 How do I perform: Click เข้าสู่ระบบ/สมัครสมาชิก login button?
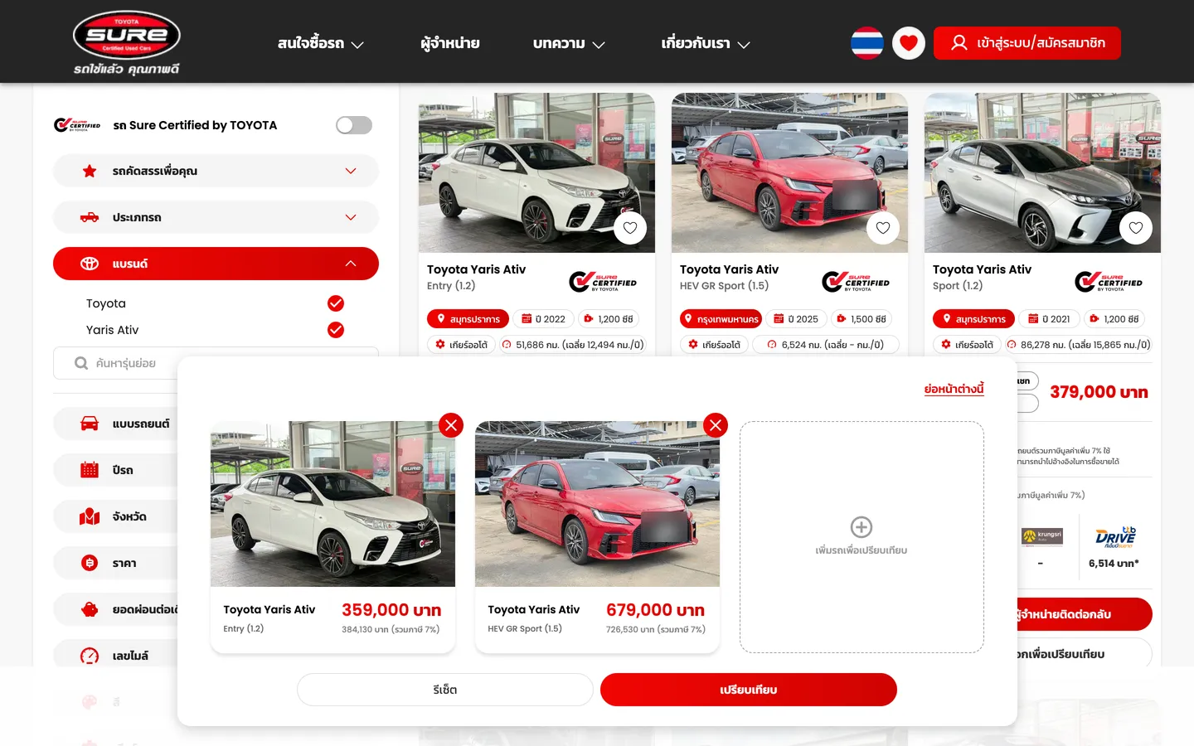coord(1027,43)
